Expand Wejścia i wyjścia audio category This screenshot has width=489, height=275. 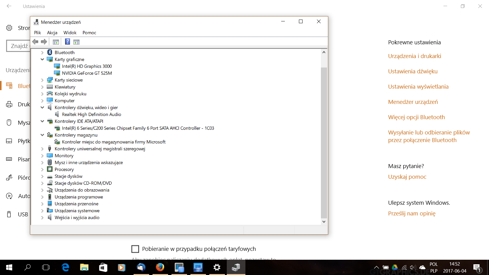pyautogui.click(x=42, y=218)
